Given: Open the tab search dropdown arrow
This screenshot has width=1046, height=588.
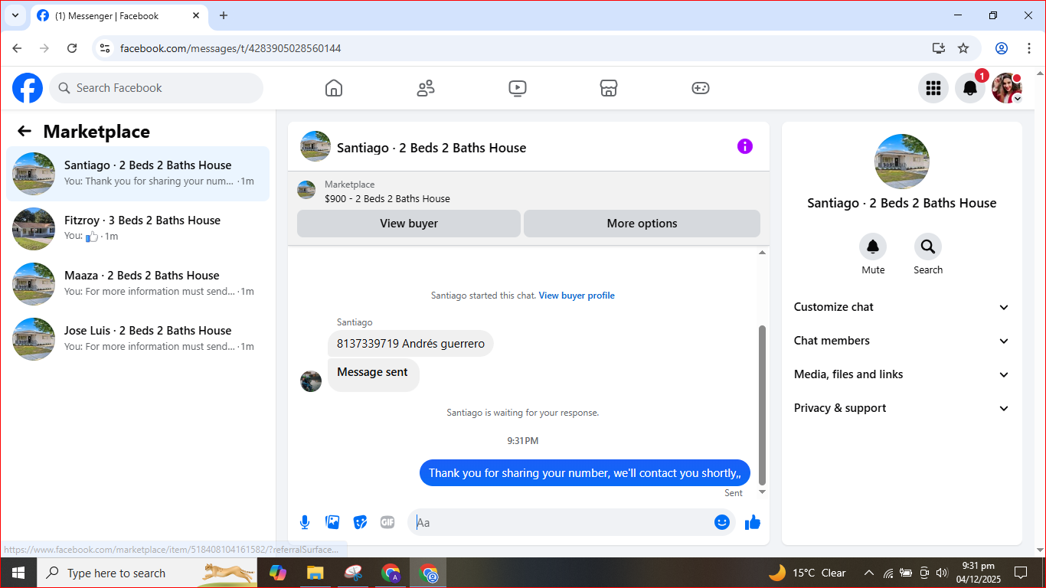Looking at the screenshot, I should (x=15, y=15).
